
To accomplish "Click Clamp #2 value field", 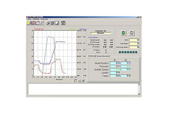I will tap(126, 76).
